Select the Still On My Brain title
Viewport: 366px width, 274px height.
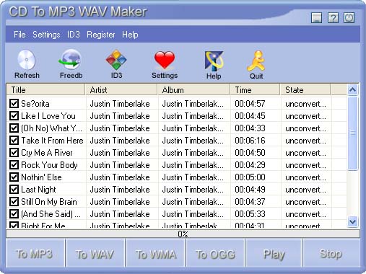(x=49, y=202)
